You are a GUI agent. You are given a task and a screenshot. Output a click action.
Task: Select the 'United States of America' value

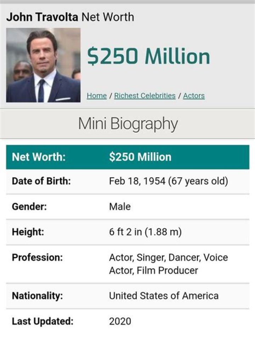click(164, 296)
